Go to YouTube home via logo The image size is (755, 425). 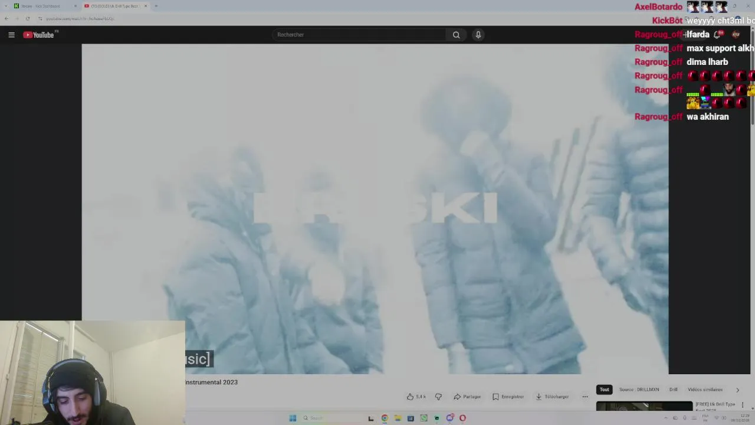(39, 35)
